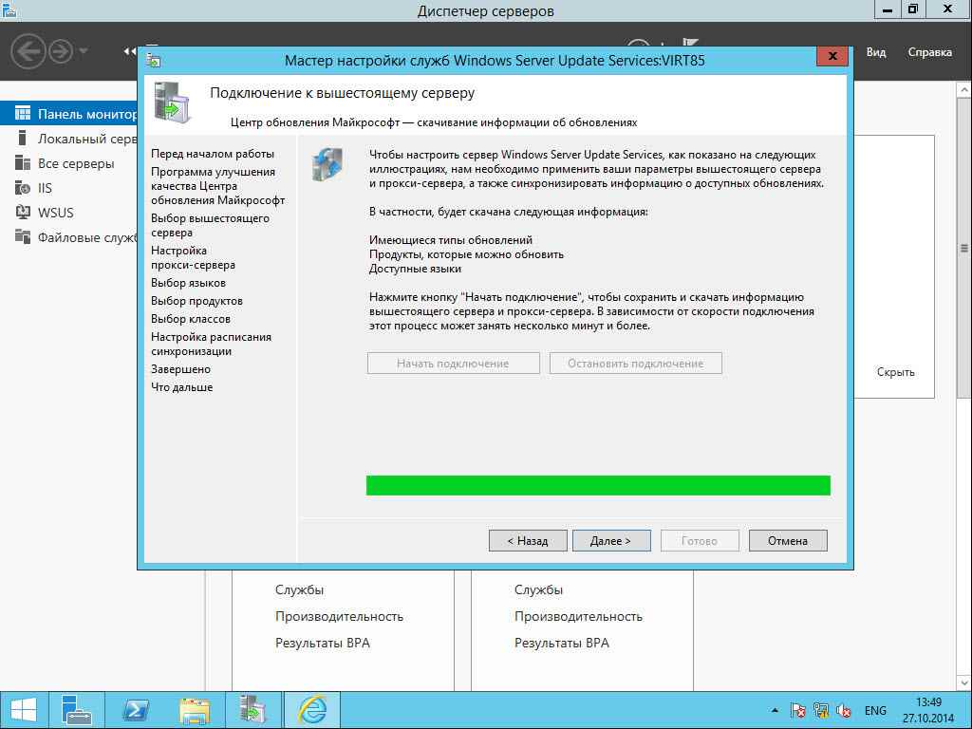This screenshot has width=972, height=729.
Task: Switch to WSUS wizard taskbar icon
Action: pos(252,710)
